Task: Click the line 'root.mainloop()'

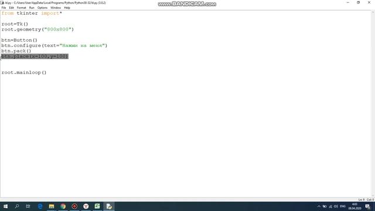Action: (24, 73)
